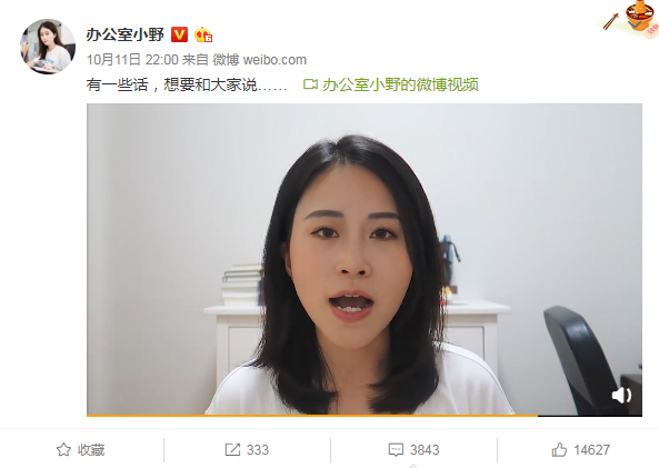Screen dimensions: 659x468
Task: Click the repost share icon
Action: [x=232, y=449]
